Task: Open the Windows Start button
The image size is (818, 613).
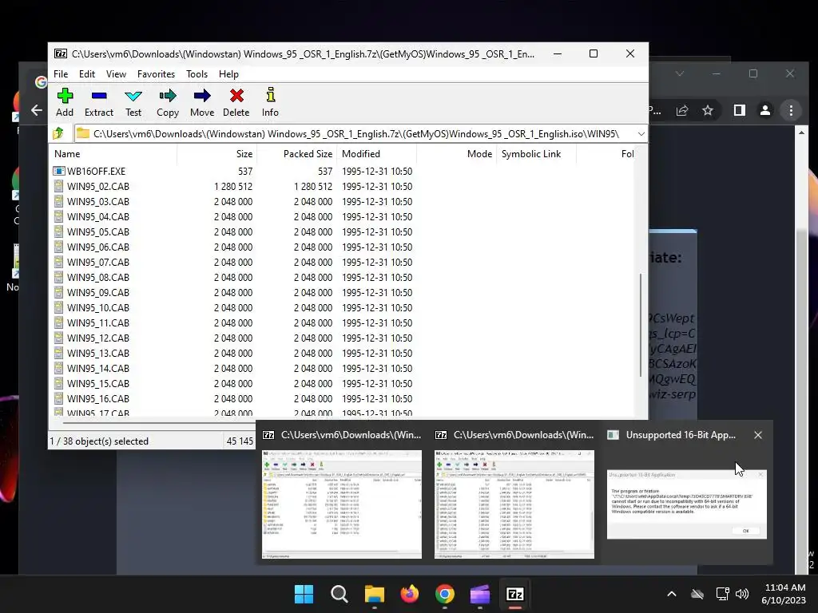Action: tap(304, 594)
